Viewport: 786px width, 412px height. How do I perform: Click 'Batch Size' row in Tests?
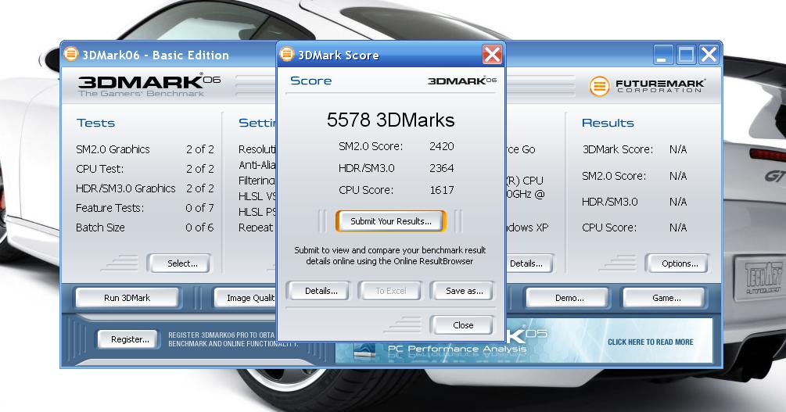(145, 227)
